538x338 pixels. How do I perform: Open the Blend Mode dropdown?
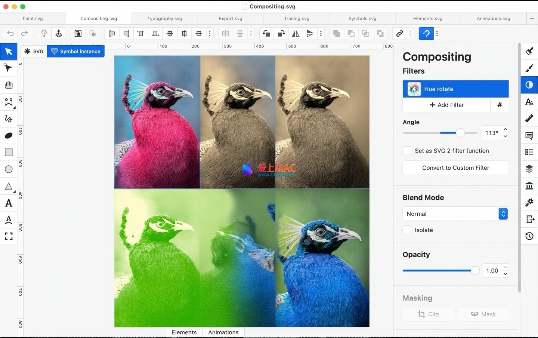(455, 214)
